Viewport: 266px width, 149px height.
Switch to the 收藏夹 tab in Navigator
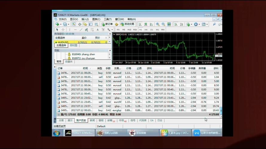pos(69,62)
